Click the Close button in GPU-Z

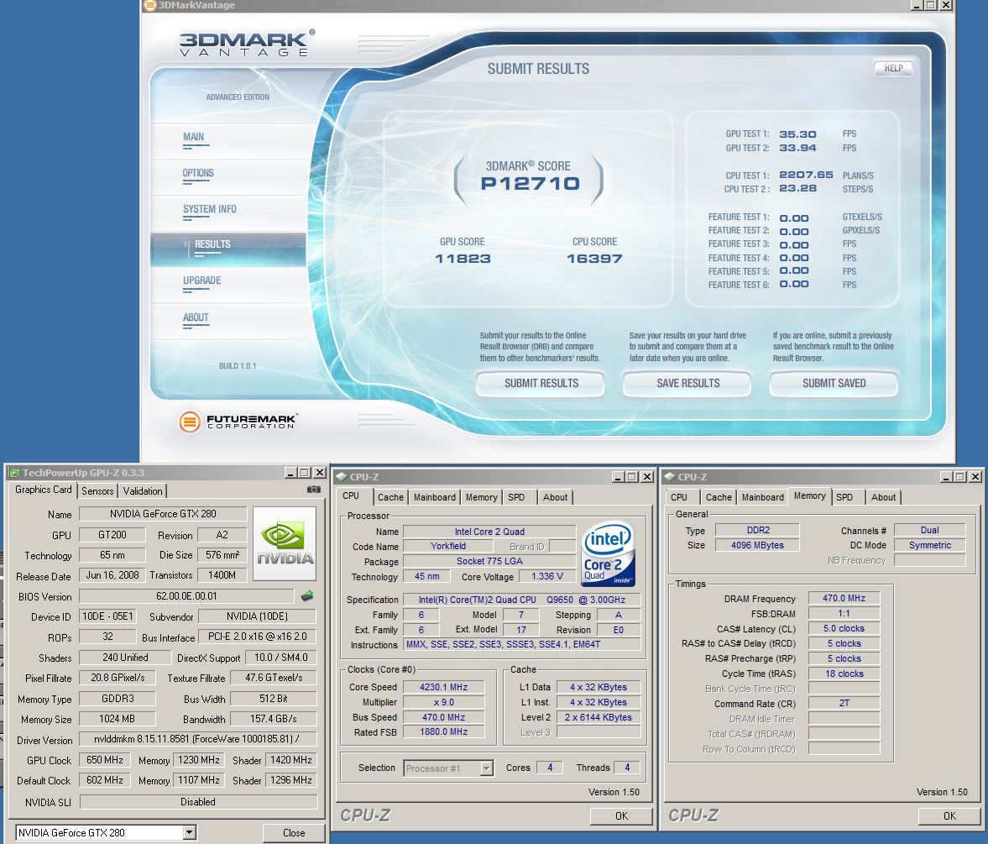[294, 833]
